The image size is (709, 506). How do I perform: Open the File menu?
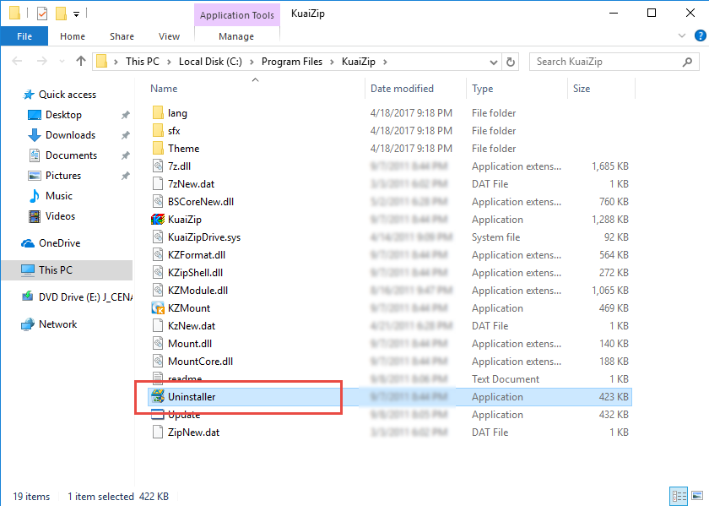point(24,36)
